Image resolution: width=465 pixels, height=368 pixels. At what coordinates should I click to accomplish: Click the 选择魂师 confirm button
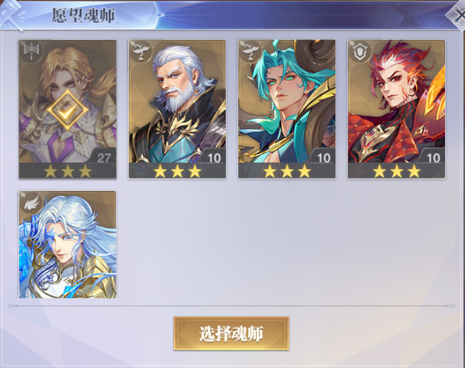point(231,333)
